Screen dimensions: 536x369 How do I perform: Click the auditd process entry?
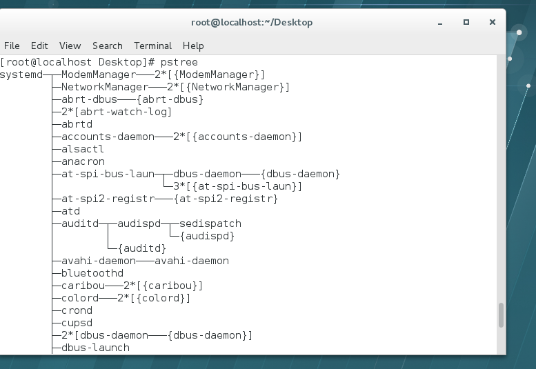point(80,223)
